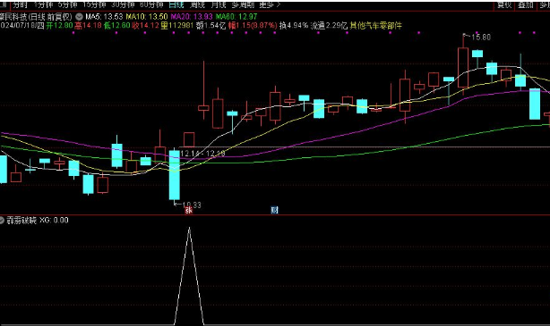Click the 开12.80 opening price value
Image resolution: width=550 pixels, height=326 pixels.
coord(59,26)
